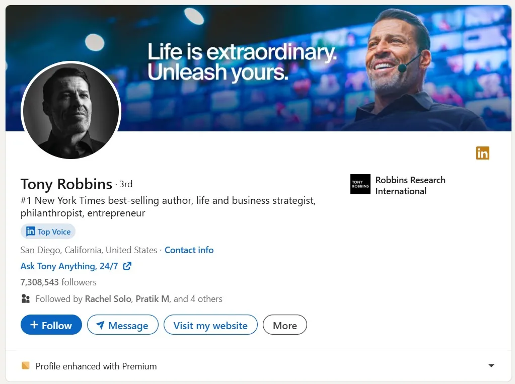
Task: Collapse the Premium section chevron
Action: coord(491,366)
